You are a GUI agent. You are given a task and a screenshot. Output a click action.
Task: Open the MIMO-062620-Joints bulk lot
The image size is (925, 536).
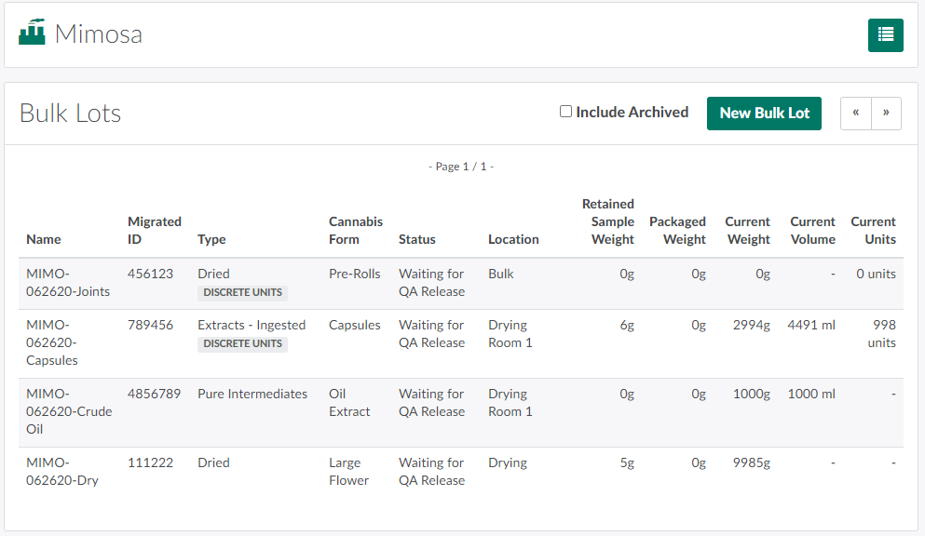pos(68,283)
